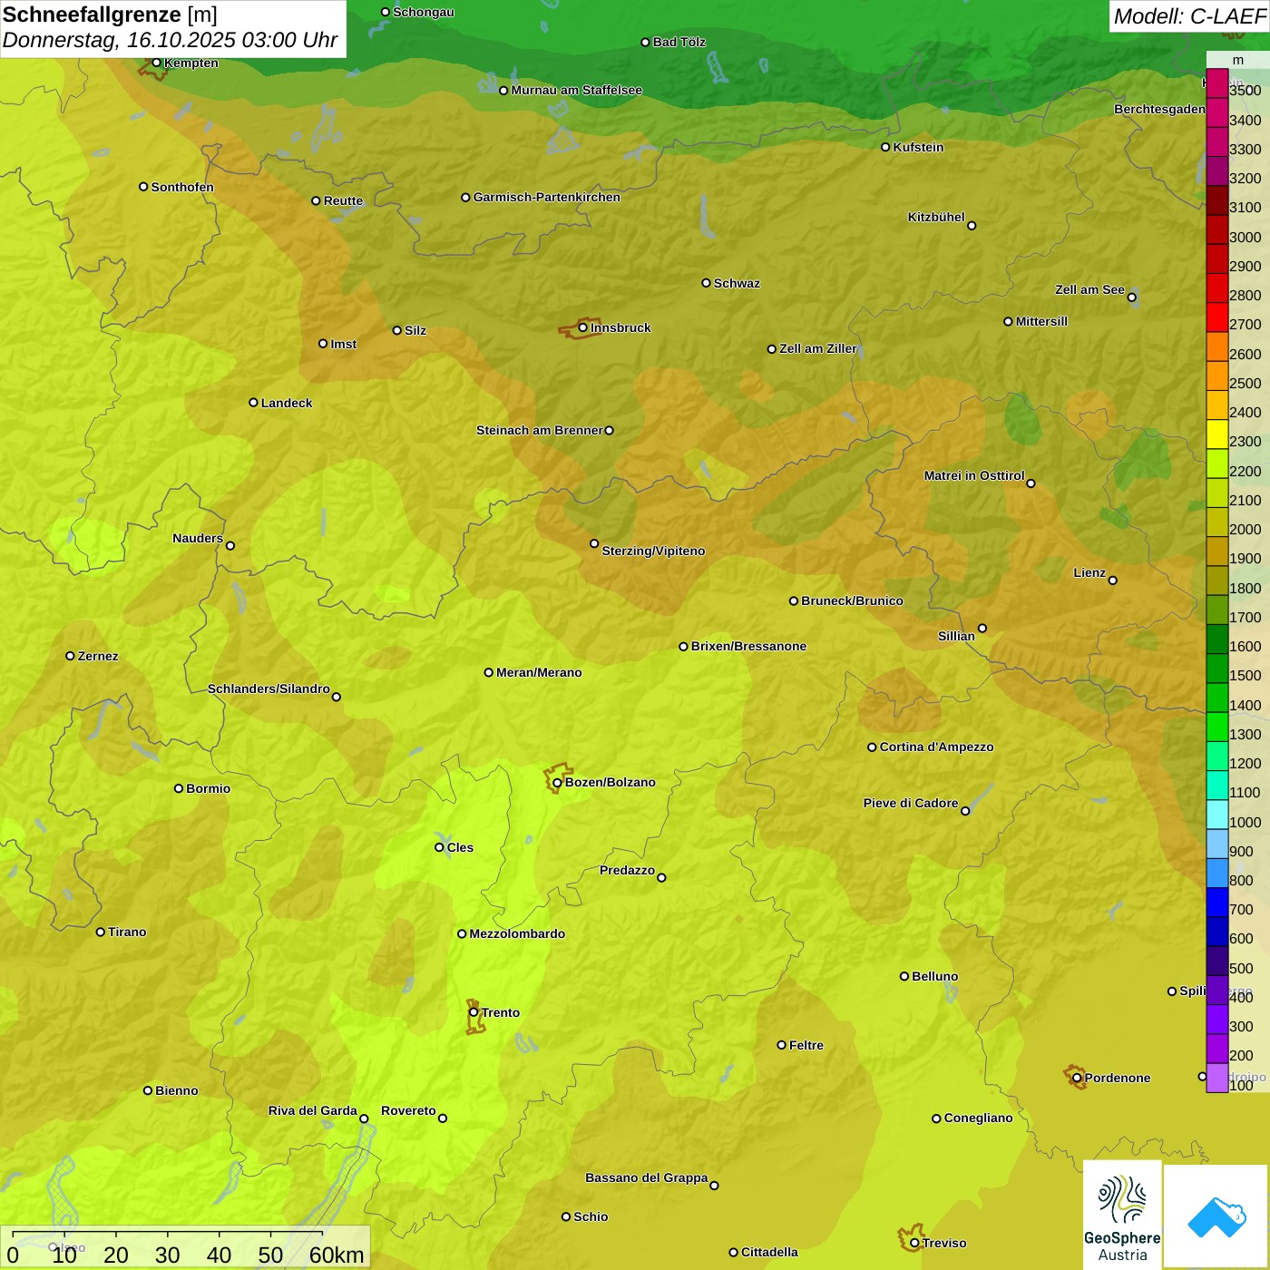Screen dimensions: 1270x1270
Task: Click the Treviso city marker
Action: click(914, 1243)
